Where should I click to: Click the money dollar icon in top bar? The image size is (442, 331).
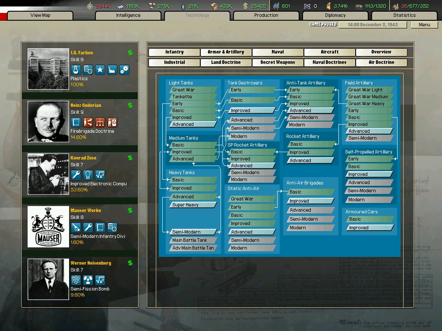[x=245, y=6]
